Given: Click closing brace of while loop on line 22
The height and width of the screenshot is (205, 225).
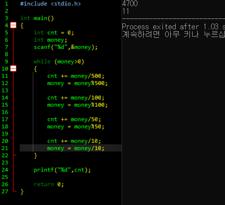Looking at the screenshot, I should pos(36,156).
